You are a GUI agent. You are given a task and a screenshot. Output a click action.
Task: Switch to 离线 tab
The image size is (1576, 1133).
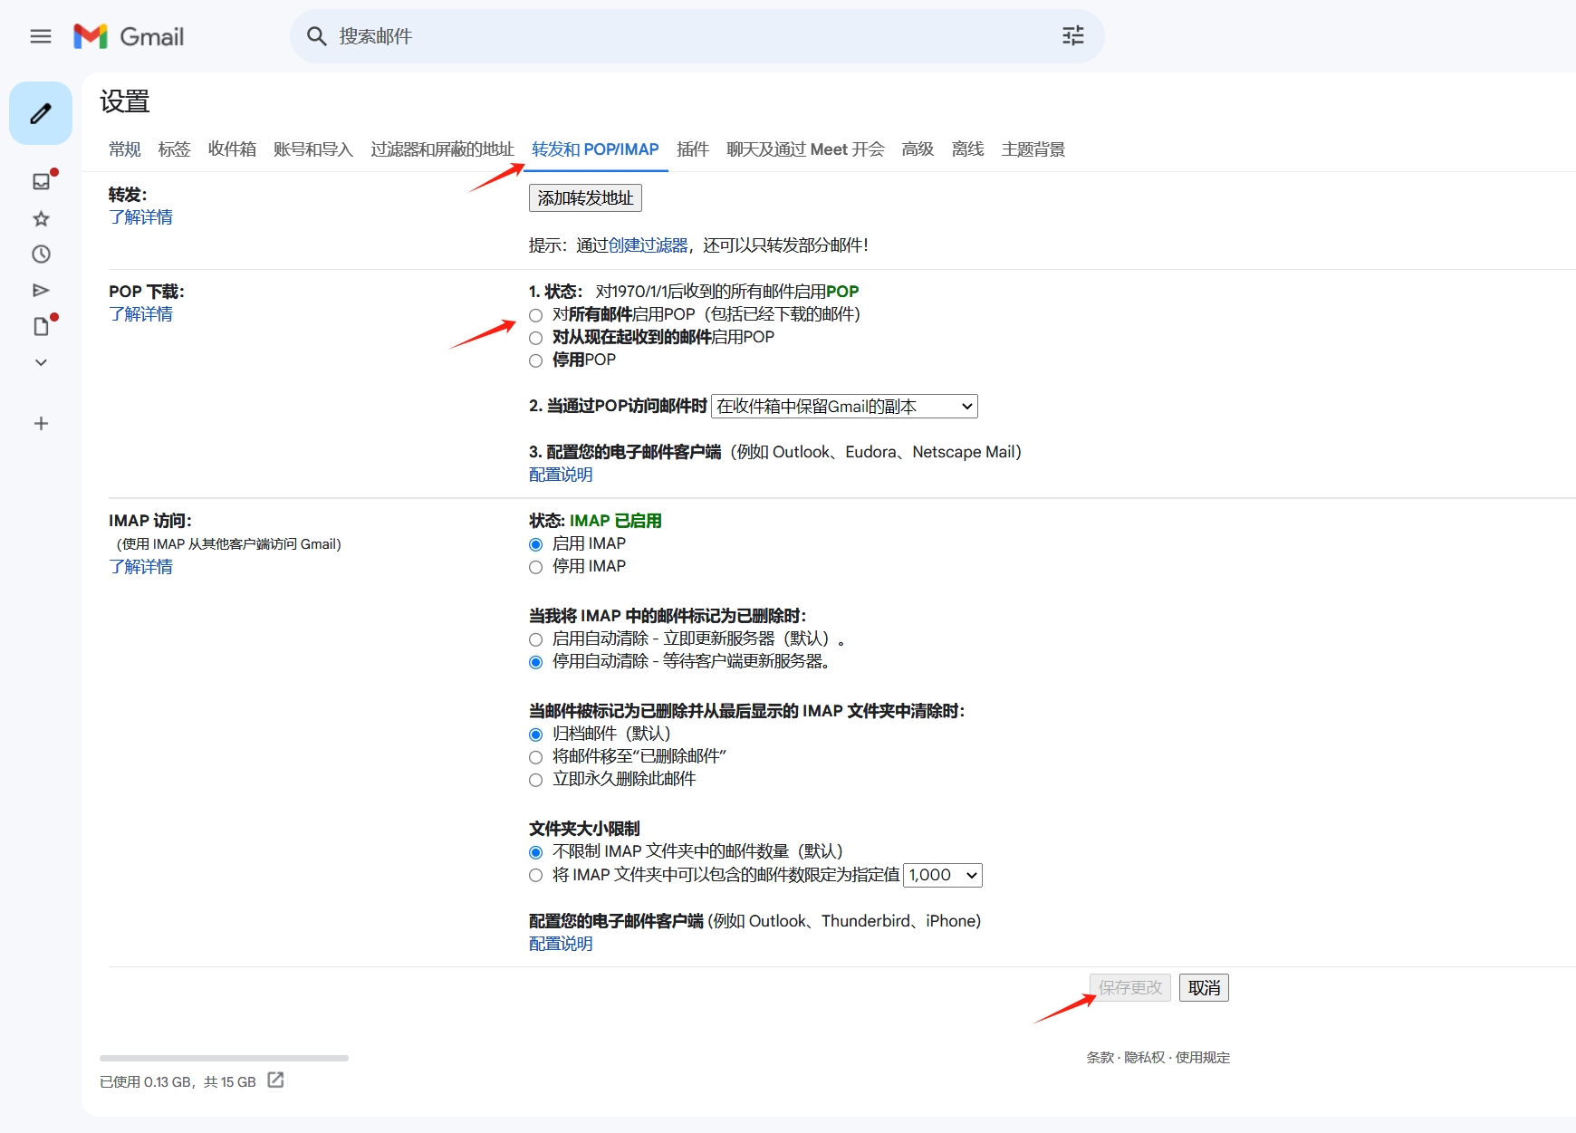[x=967, y=149]
